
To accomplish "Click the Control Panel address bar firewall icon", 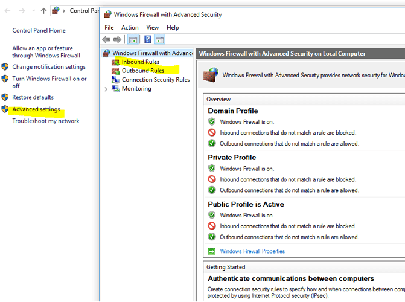I will point(56,11).
